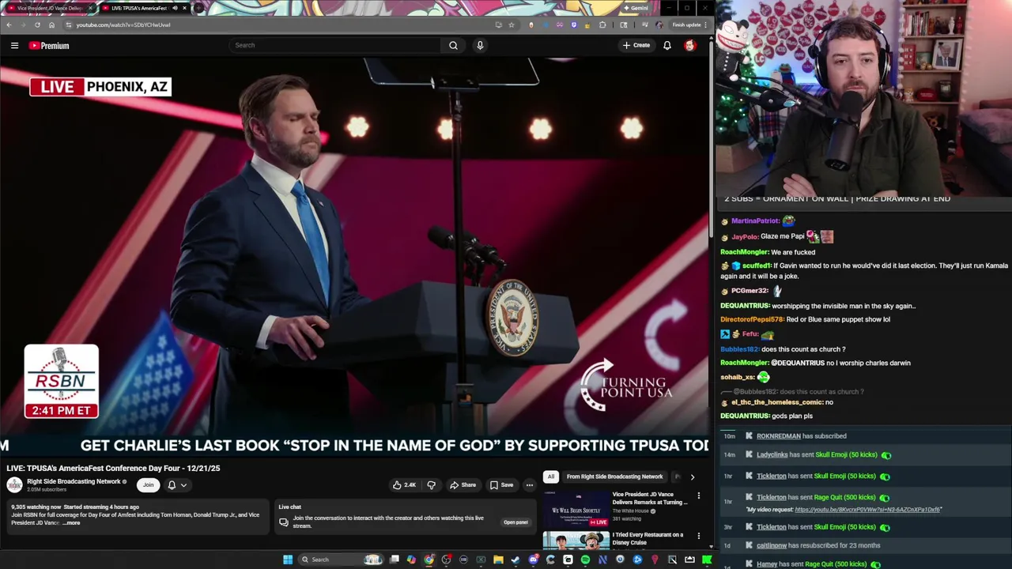1012x569 pixels.
Task: Click 'I Tried Every Restaurant' video title
Action: point(648,539)
